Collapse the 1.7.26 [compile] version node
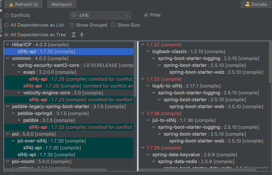The width and height of the screenshot is (272, 175). 142,148
